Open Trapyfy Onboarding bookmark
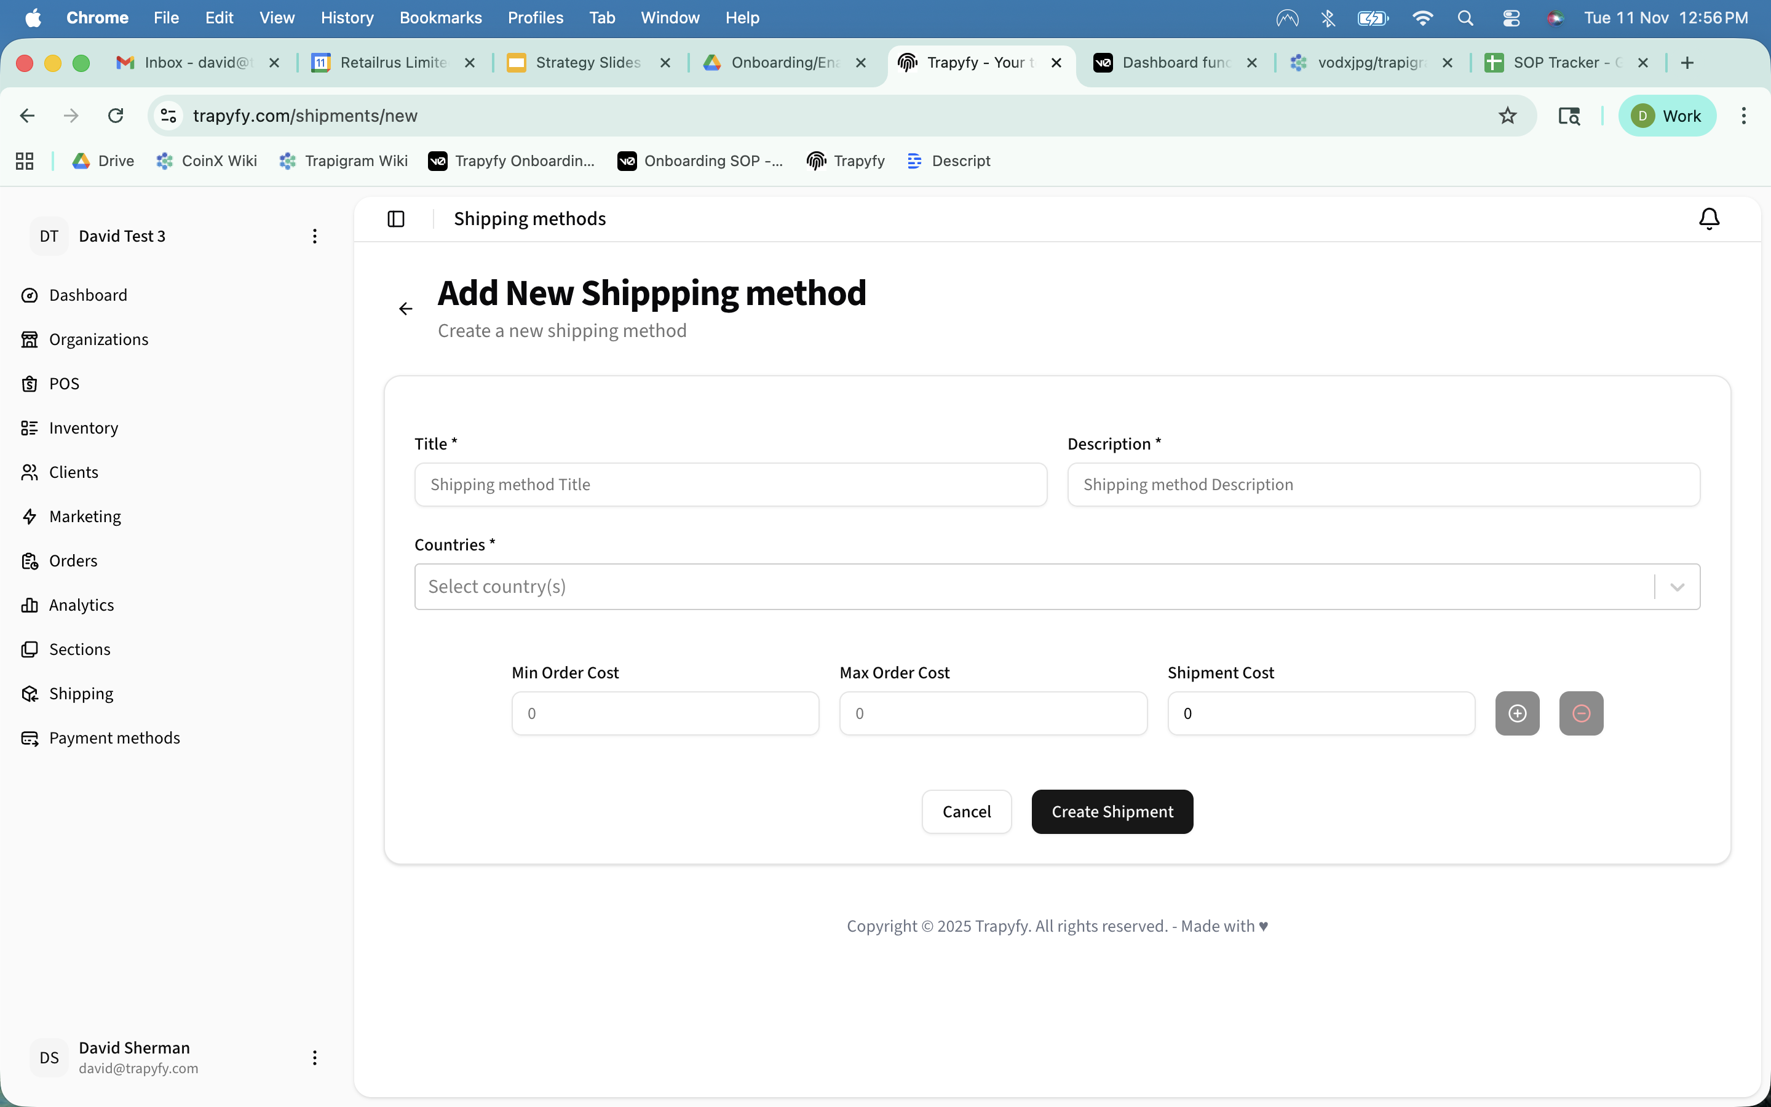This screenshot has height=1107, width=1771. (512, 161)
